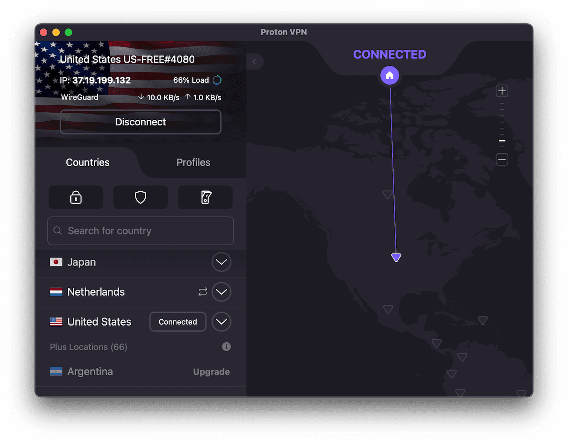Expand the Netherlands server list

[x=221, y=292]
